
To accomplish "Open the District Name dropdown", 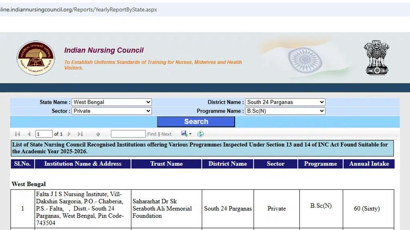I will (285, 102).
